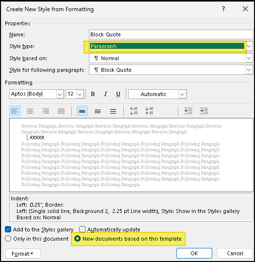The height and width of the screenshot is (262, 255).
Task: Open the font size 12 dropdown arrow
Action: tap(80, 94)
